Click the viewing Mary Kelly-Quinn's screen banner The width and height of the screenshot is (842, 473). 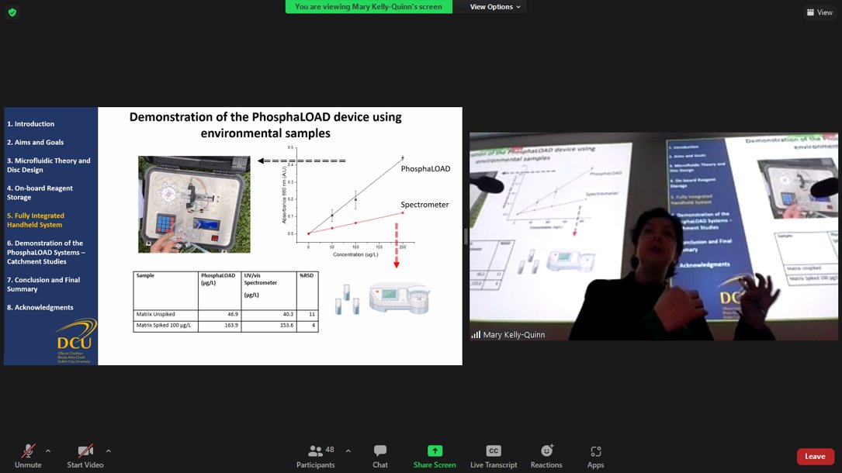[368, 6]
